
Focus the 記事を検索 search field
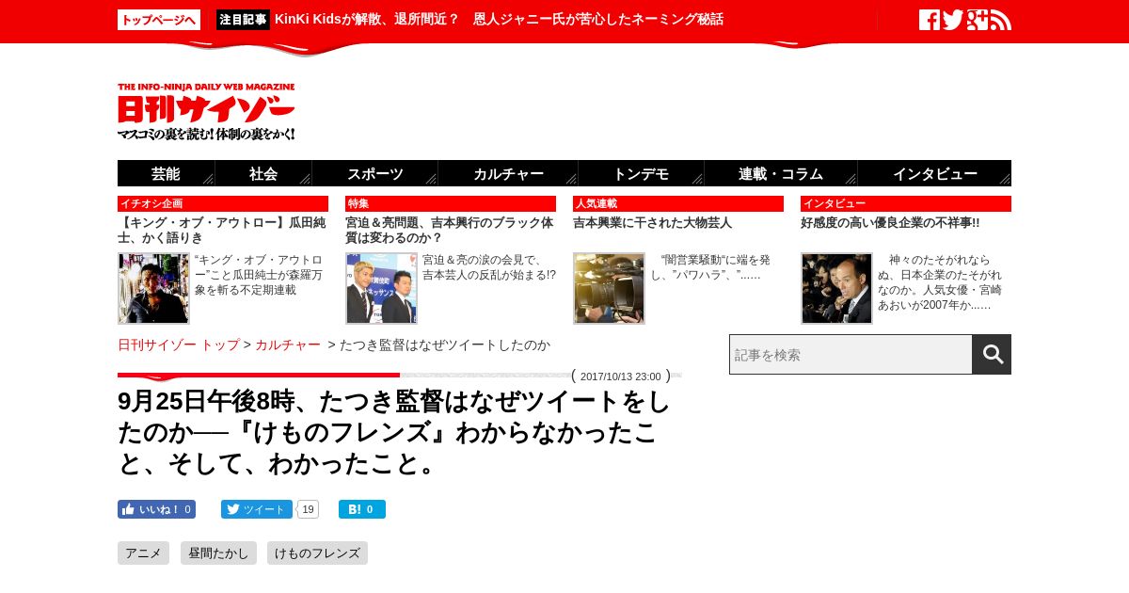click(x=851, y=355)
